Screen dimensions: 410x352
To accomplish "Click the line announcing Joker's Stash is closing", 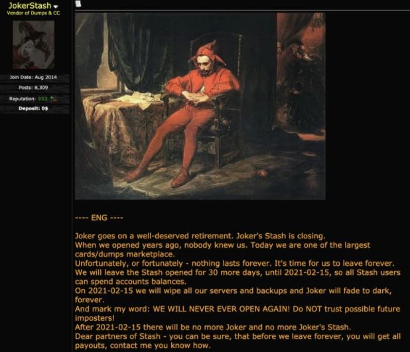I will tap(200, 236).
